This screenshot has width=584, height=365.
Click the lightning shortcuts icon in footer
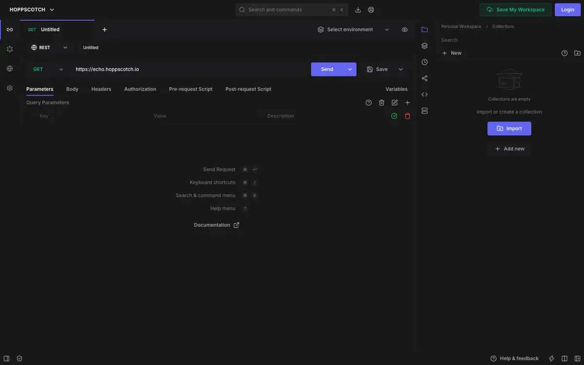[x=551, y=359]
